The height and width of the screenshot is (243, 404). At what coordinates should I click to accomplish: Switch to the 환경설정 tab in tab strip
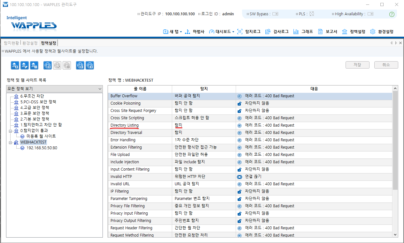[30, 43]
